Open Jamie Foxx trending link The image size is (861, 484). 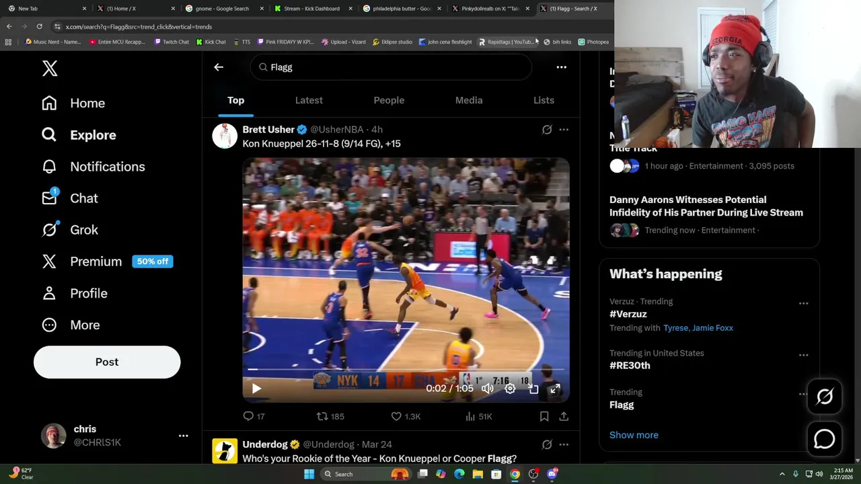point(712,327)
